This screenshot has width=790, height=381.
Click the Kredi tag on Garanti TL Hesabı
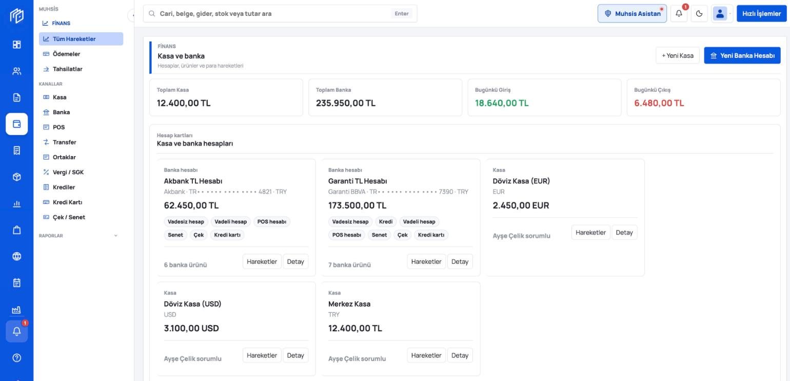tap(385, 222)
